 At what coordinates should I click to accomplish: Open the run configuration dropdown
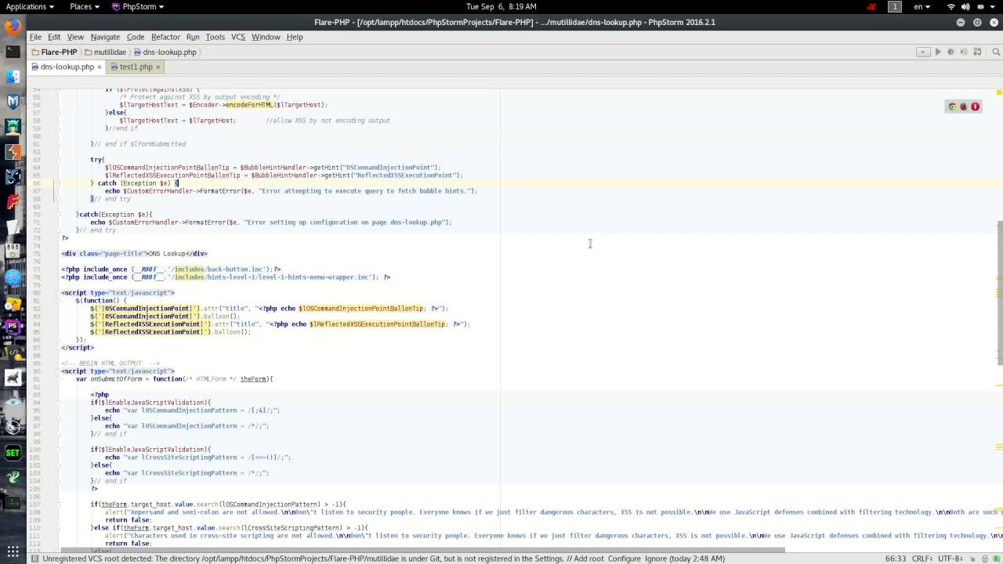(922, 52)
